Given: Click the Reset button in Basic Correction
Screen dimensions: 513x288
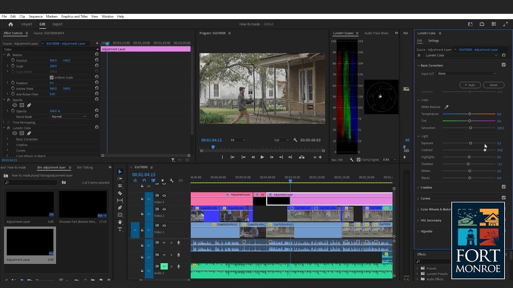Looking at the screenshot, I should point(493,85).
